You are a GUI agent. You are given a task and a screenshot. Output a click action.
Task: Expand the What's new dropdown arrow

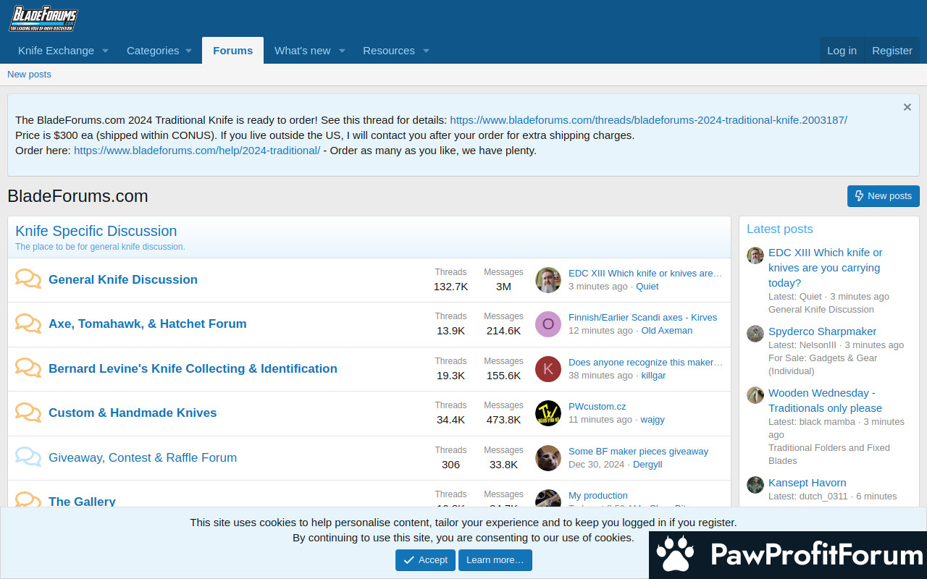point(342,51)
